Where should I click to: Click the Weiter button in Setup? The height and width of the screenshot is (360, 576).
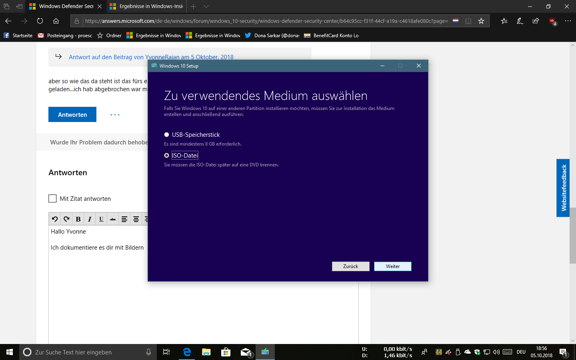393,266
